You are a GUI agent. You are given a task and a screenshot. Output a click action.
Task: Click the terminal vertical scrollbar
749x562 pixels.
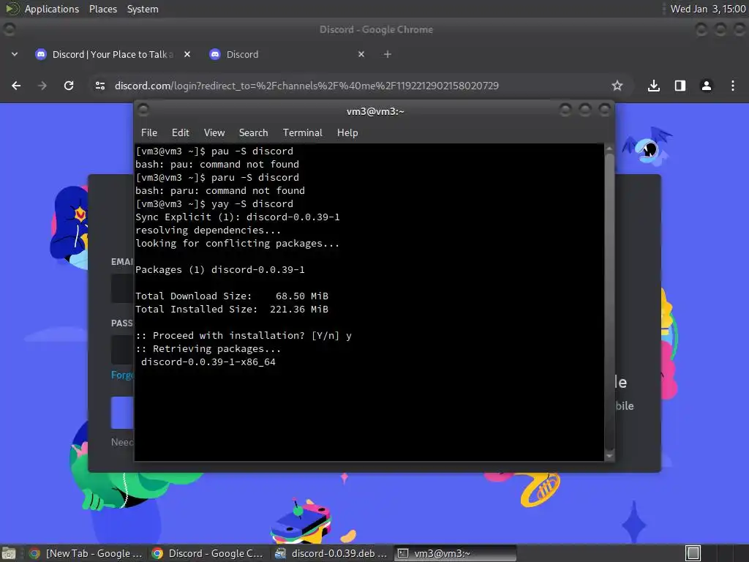tap(609, 302)
